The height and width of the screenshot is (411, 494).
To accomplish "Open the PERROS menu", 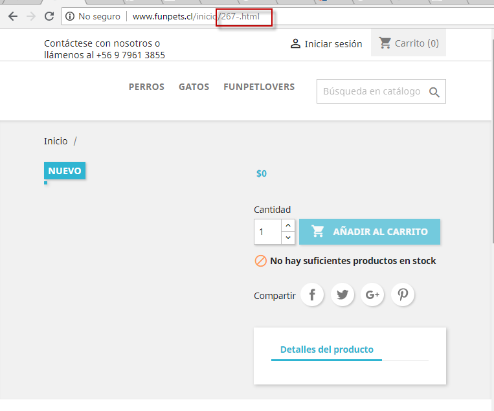I will 146,87.
